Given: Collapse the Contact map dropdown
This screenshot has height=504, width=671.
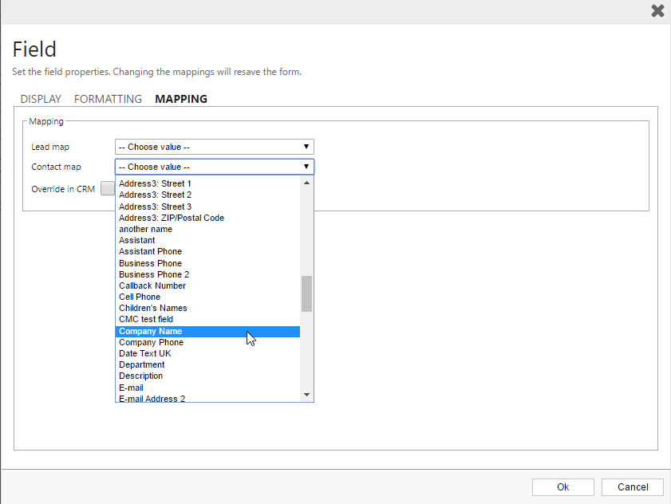Looking at the screenshot, I should pyautogui.click(x=214, y=167).
